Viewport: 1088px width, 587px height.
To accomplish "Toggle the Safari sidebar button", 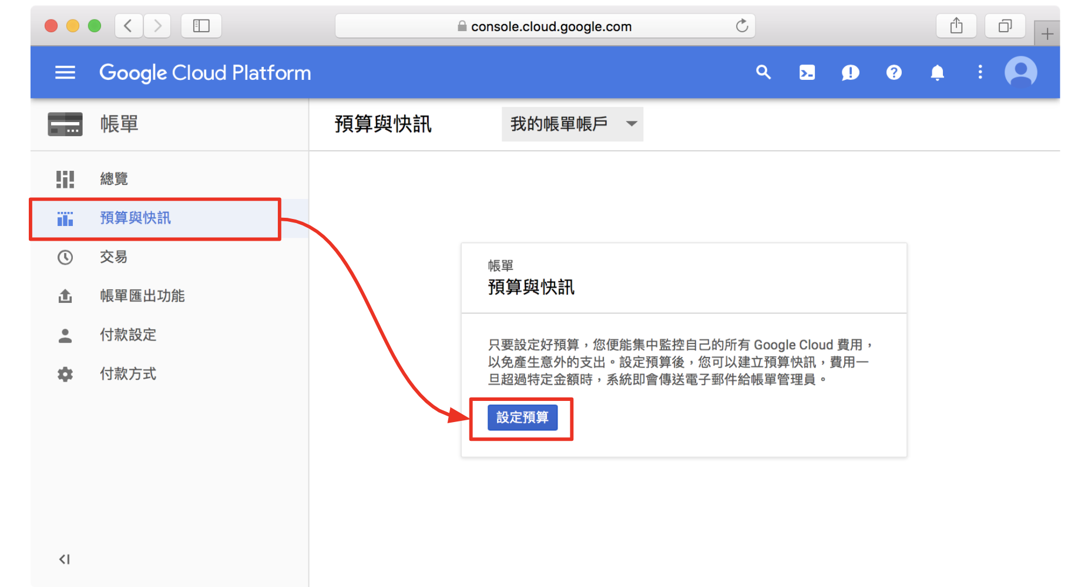I will [x=202, y=26].
